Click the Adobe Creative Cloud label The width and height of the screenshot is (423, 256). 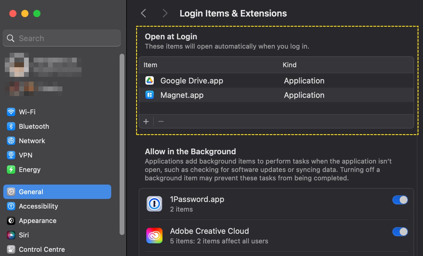click(x=209, y=231)
